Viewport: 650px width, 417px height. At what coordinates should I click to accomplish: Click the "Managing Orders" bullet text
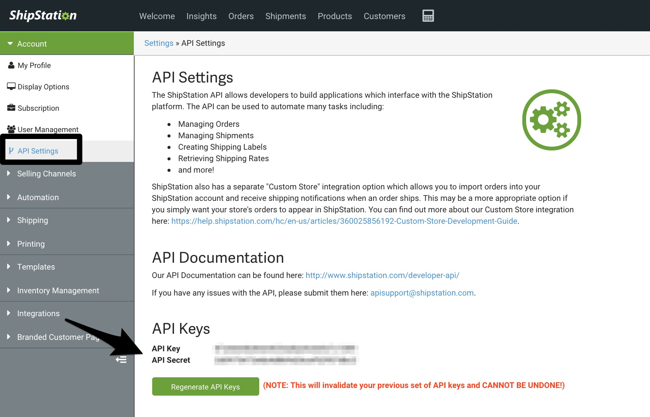(209, 124)
